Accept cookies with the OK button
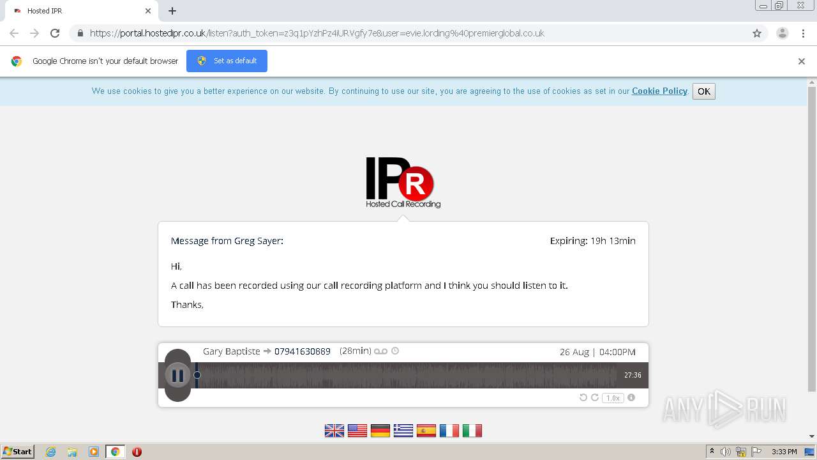Viewport: 817px width, 460px height. point(704,91)
